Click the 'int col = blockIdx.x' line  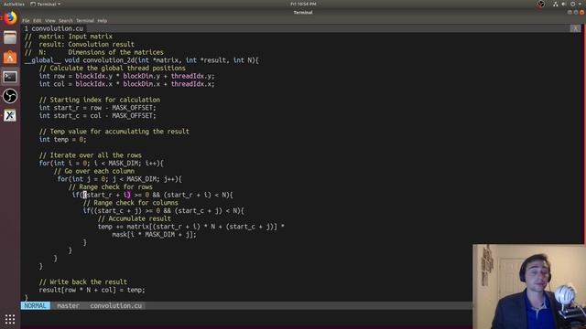pyautogui.click(x=126, y=84)
